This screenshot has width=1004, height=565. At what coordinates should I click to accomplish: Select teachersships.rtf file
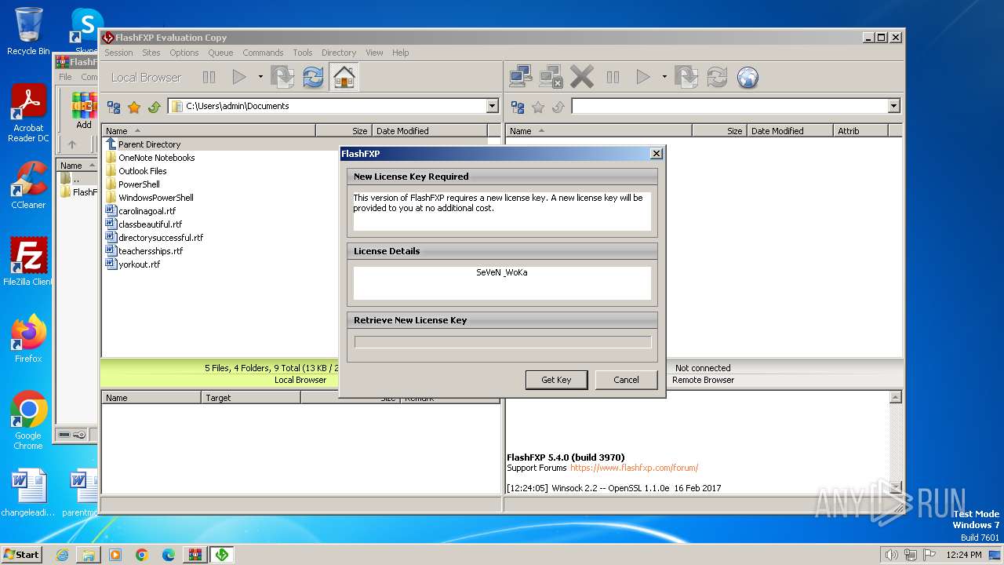[151, 251]
